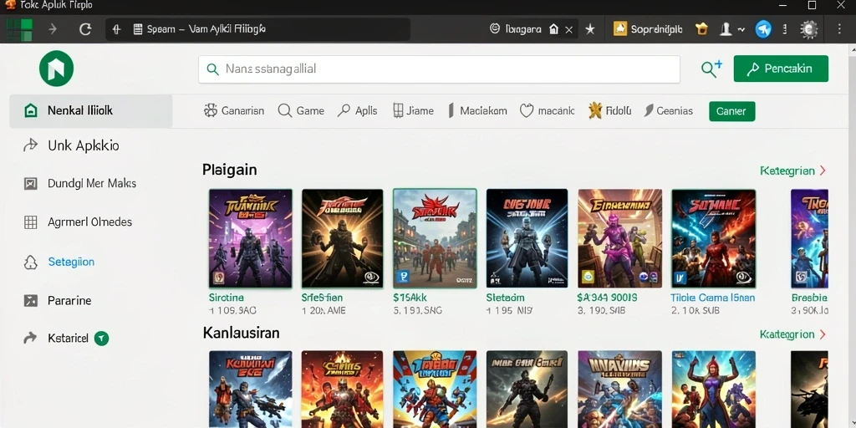Select the Game category tab
The width and height of the screenshot is (856, 428).
pyautogui.click(x=301, y=111)
